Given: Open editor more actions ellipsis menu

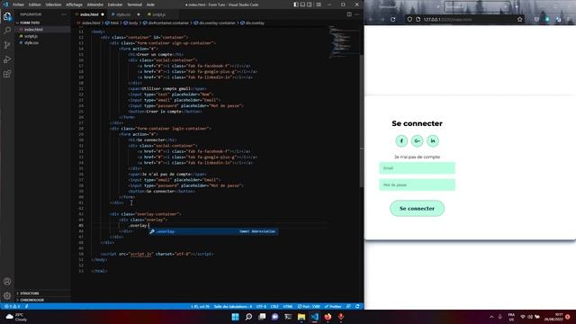Looking at the screenshot, I should 357,14.
